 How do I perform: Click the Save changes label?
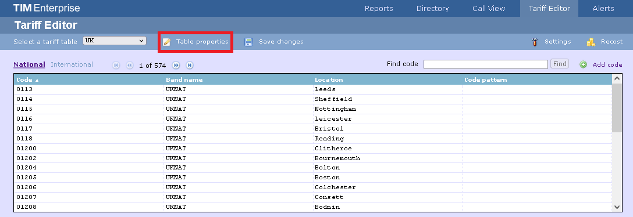coord(281,42)
